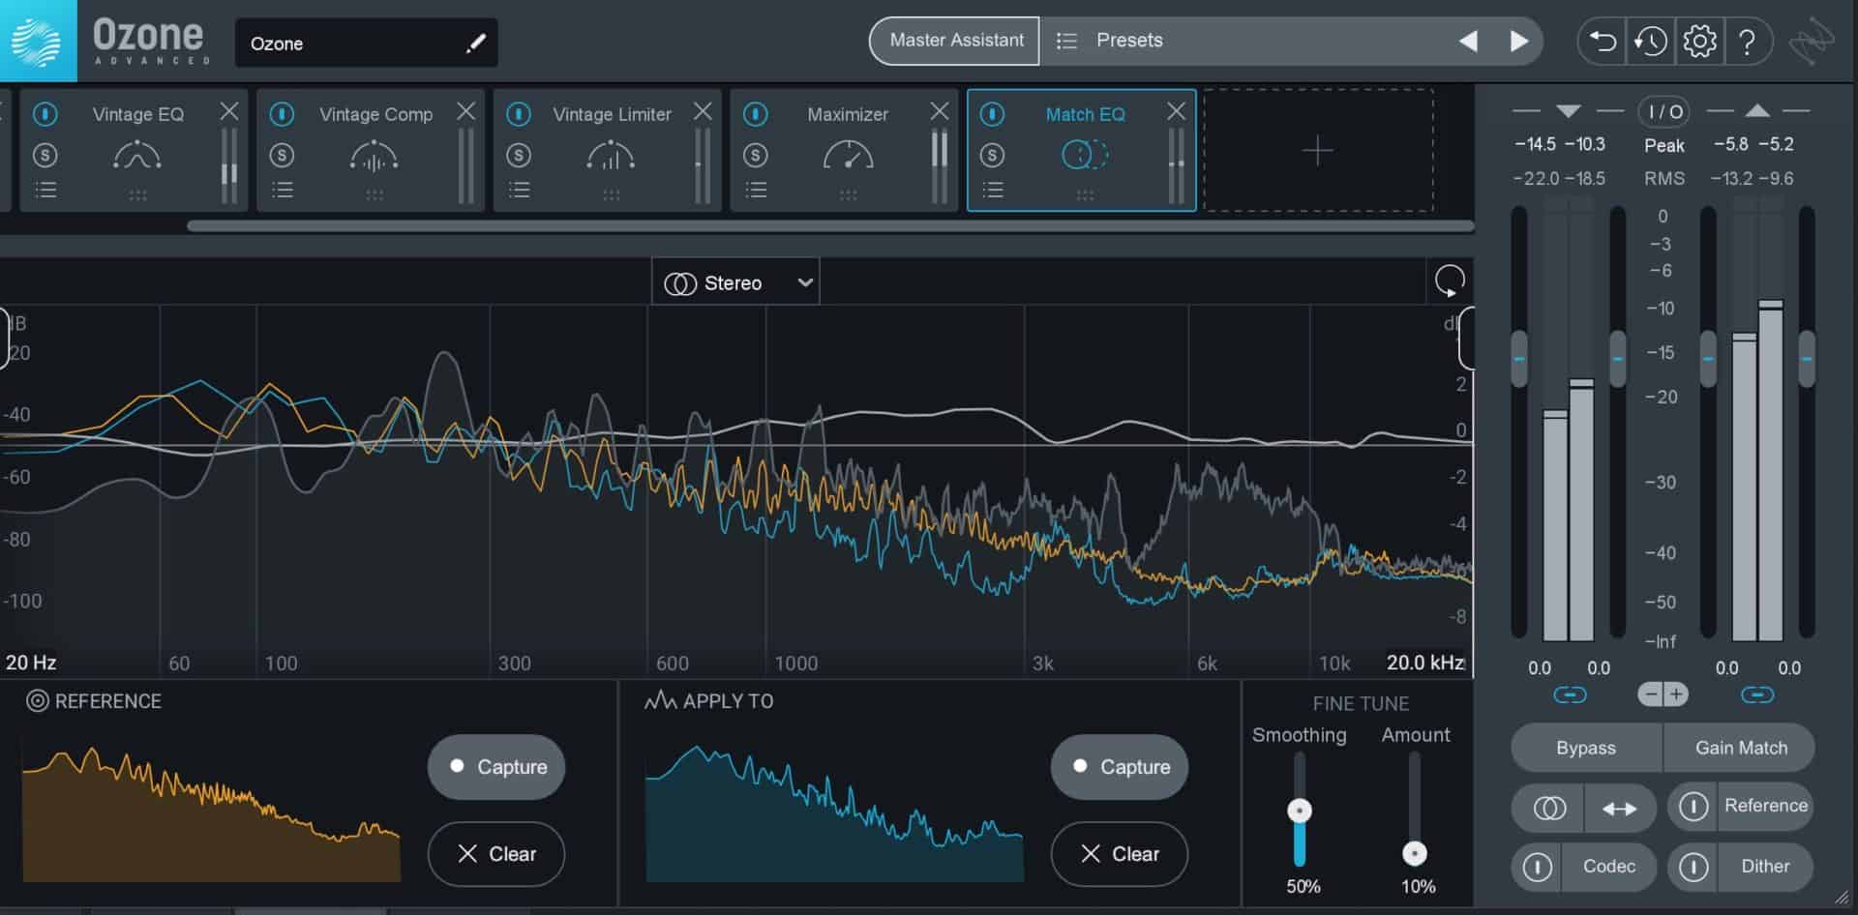Viewport: 1858px width, 915px height.
Task: Switch to the Maximizer module
Action: coord(847,114)
